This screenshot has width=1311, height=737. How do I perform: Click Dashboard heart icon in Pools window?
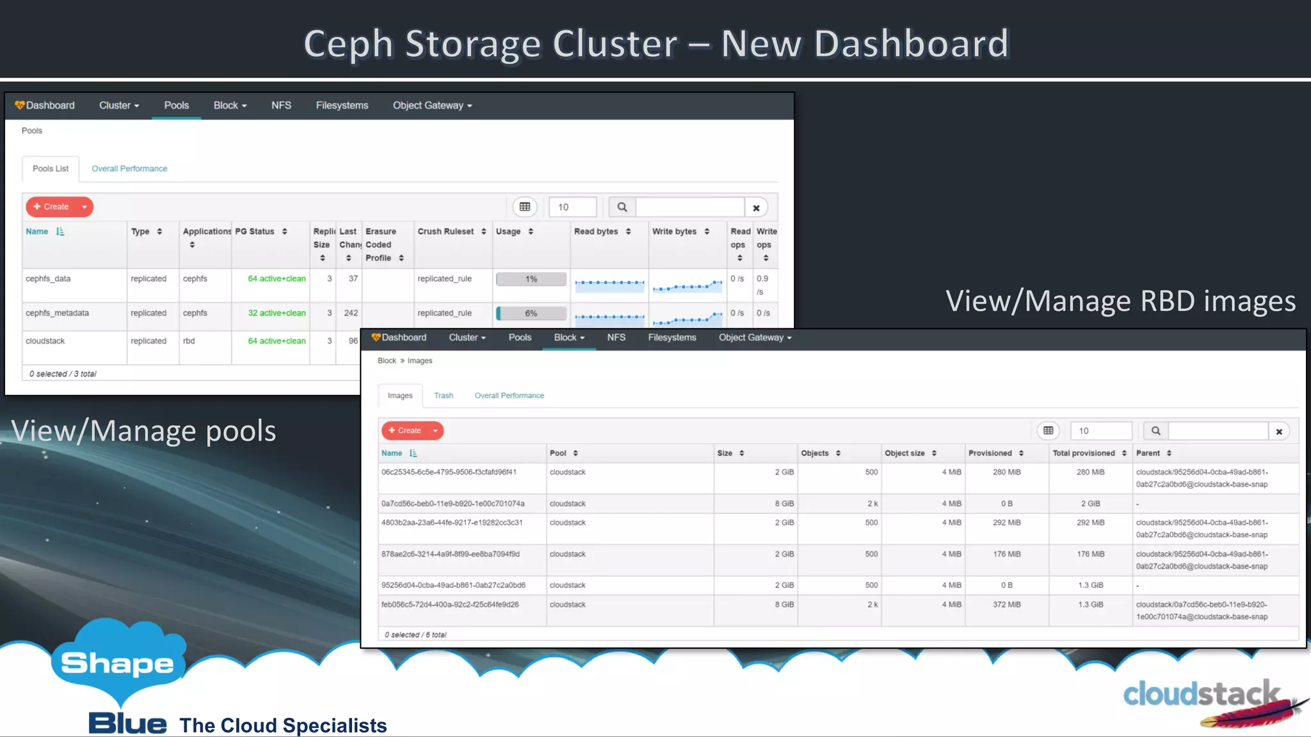tap(19, 105)
